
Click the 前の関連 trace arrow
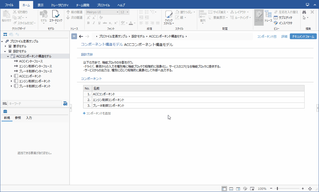point(74,12)
